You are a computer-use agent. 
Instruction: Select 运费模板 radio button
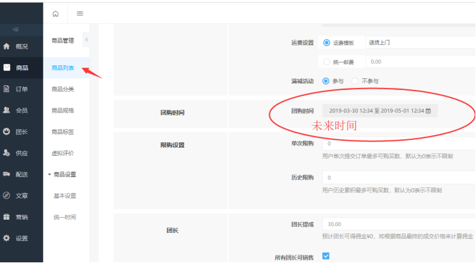tap(326, 43)
